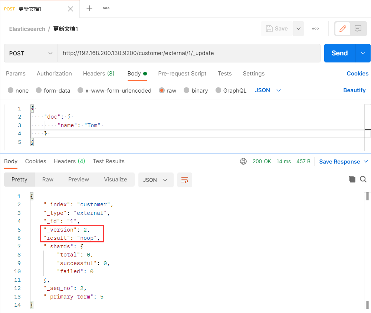Click the network globe icon
Screen dimensions: 371x313
pyautogui.click(x=243, y=161)
